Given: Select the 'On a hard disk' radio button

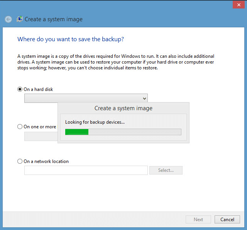Looking at the screenshot, I should (x=20, y=89).
